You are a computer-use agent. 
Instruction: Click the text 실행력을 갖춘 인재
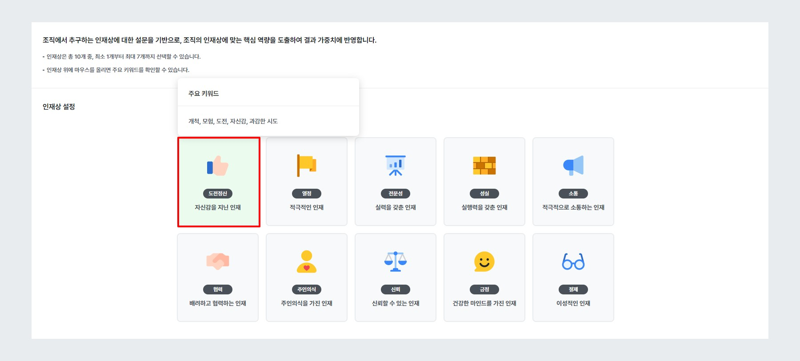484,207
